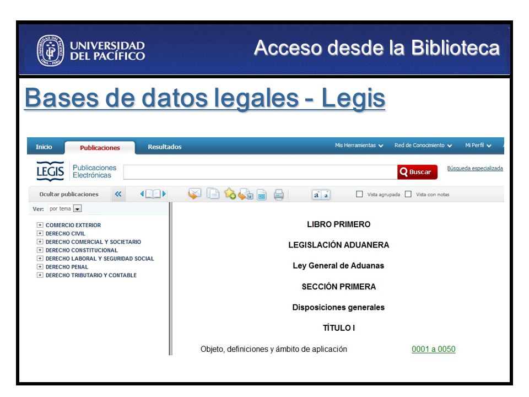Image resolution: width=529 pixels, height=397 pixels.
Task: Increase text size larger 'a' icon
Action: 316,195
